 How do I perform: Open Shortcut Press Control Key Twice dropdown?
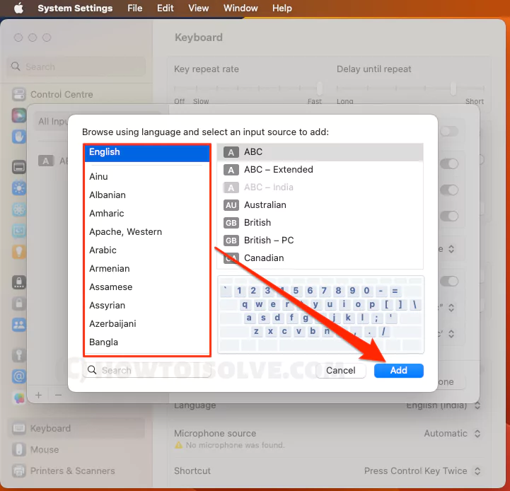tap(422, 470)
